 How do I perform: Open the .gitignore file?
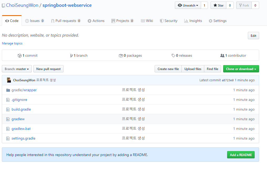[x=19, y=100]
